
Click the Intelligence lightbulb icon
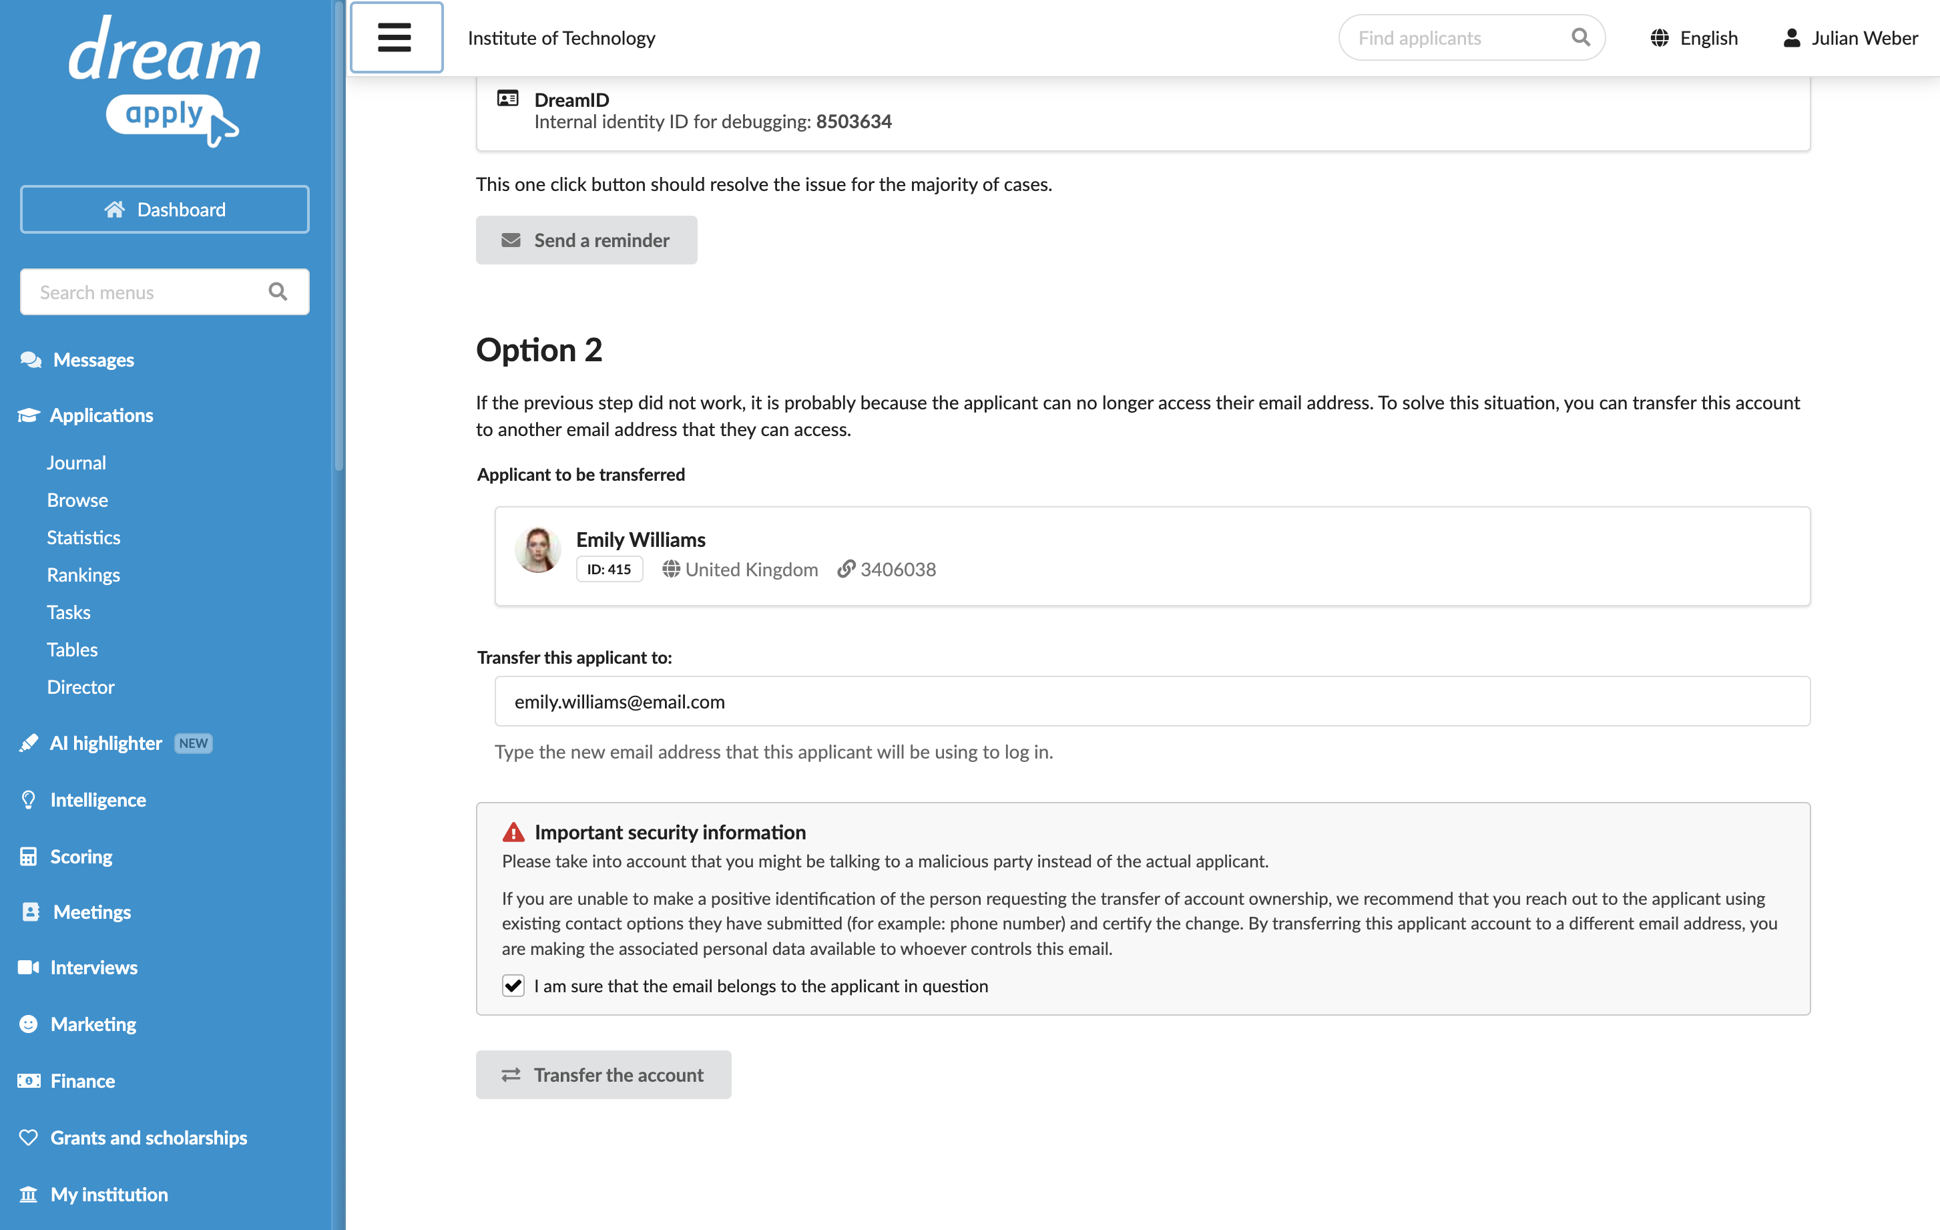point(28,799)
